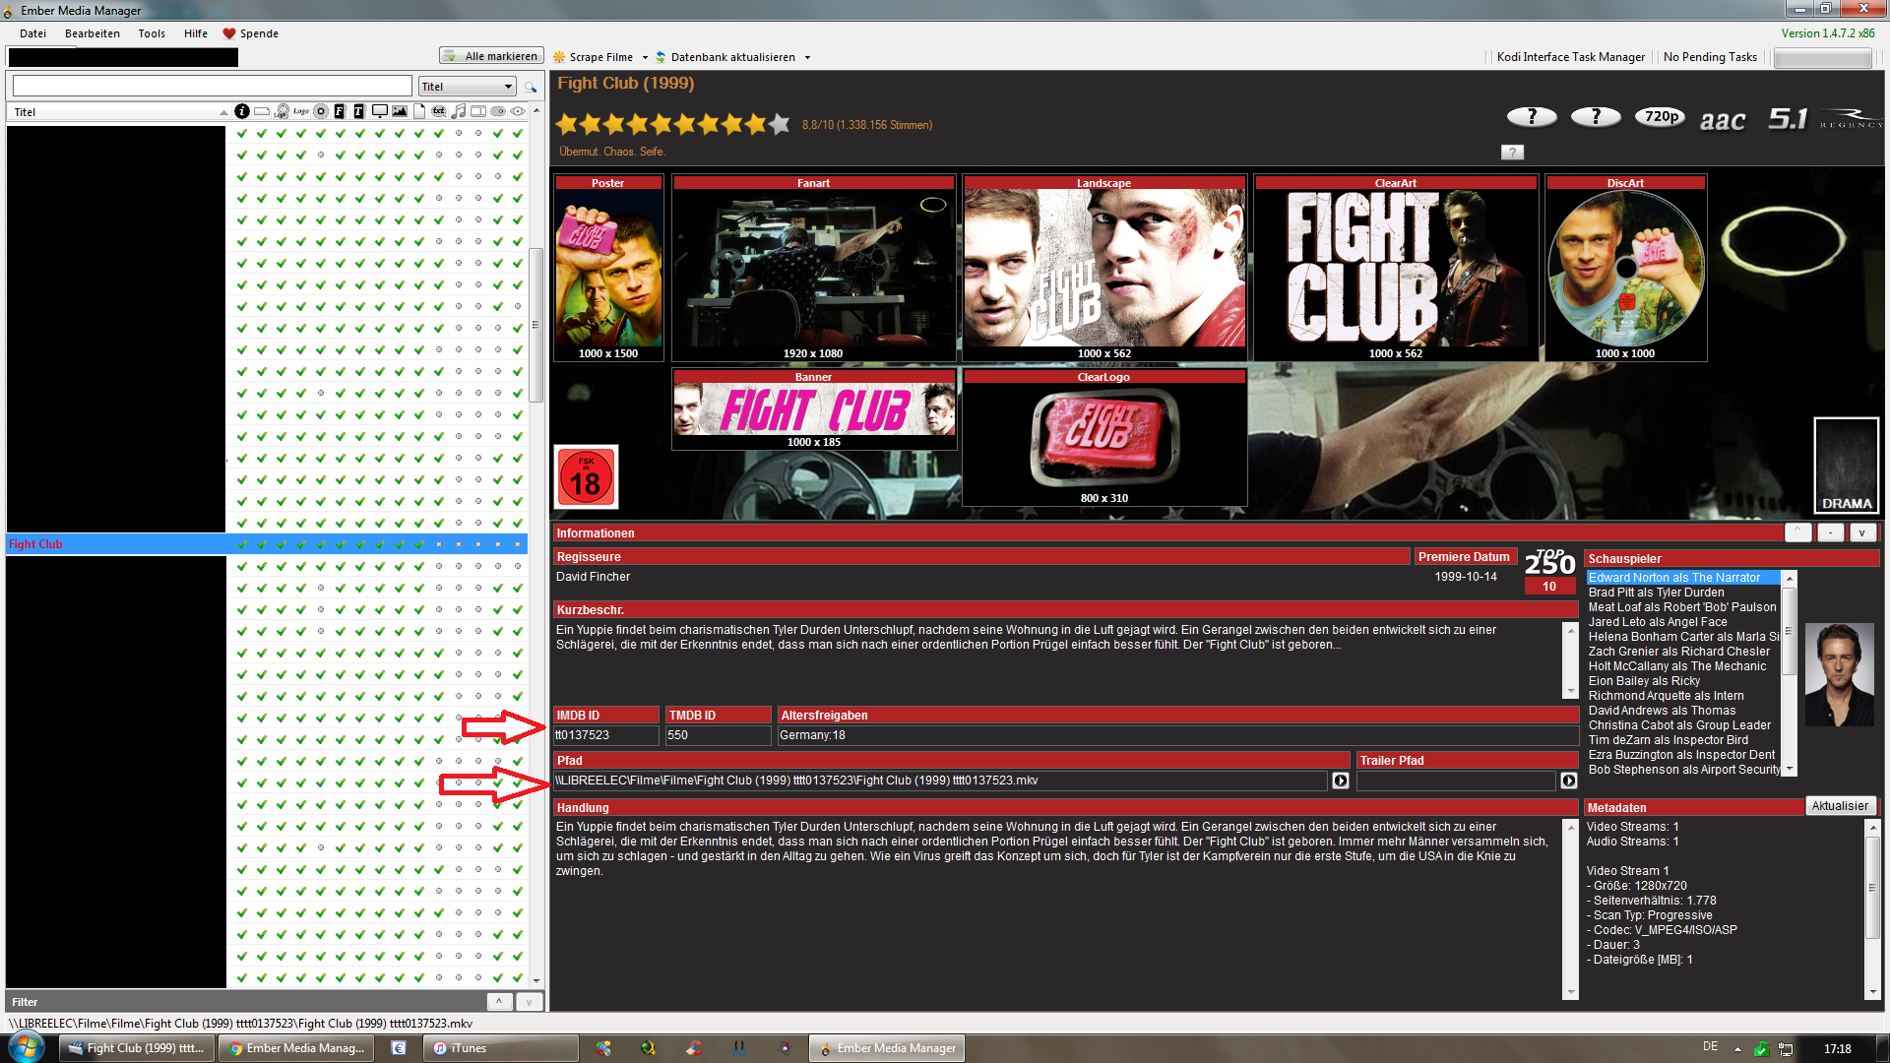Click the DRAMA genre image

(x=1847, y=465)
